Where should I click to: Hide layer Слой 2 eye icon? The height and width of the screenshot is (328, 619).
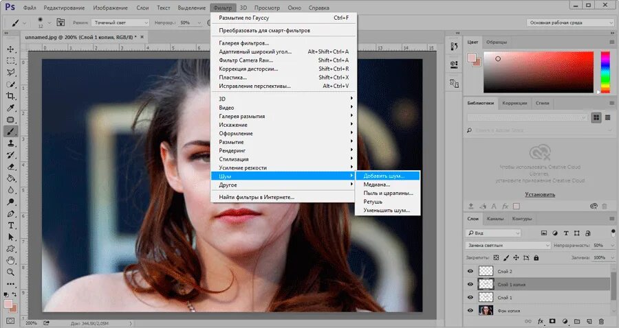(x=470, y=271)
